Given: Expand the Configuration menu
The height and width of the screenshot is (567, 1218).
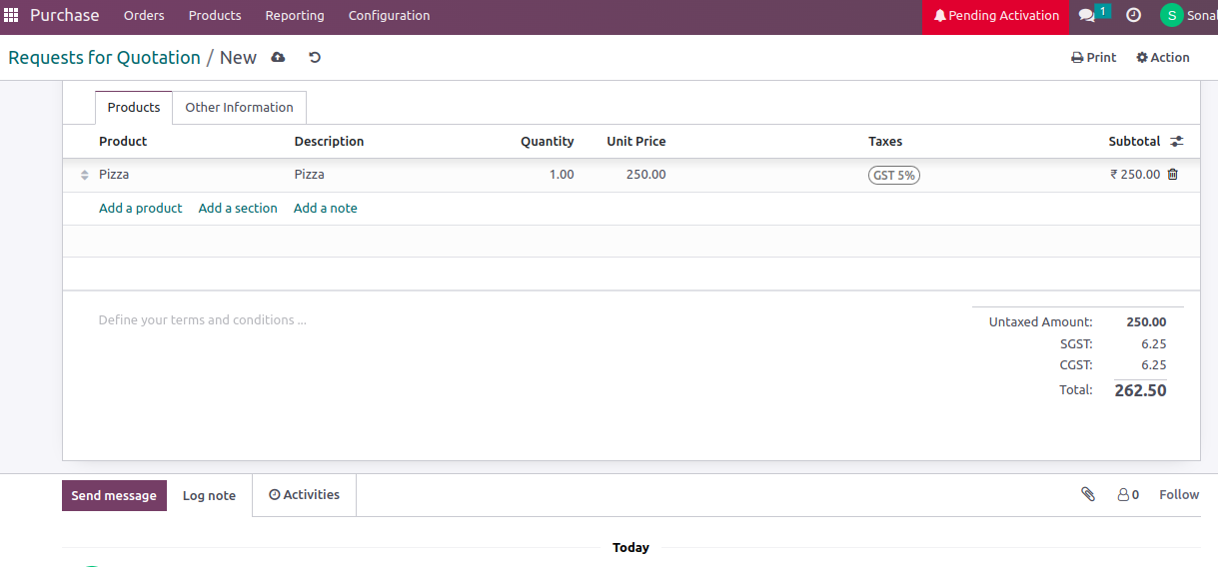Looking at the screenshot, I should tap(389, 16).
